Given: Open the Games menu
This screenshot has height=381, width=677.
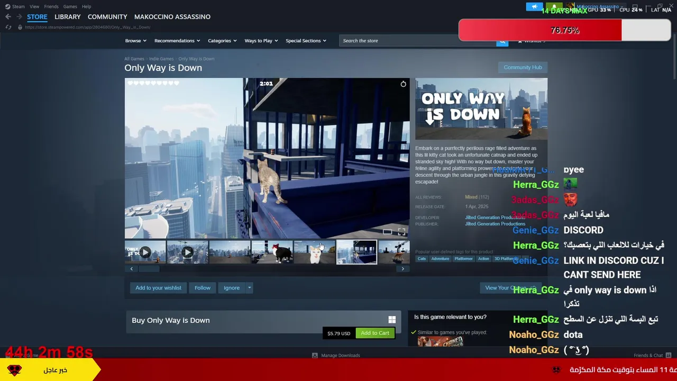Looking at the screenshot, I should coord(70,6).
